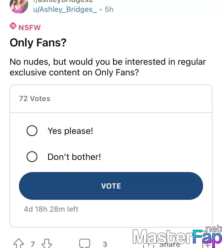Open the subreddit name link at top
The image size is (222, 248).
pos(63,1)
